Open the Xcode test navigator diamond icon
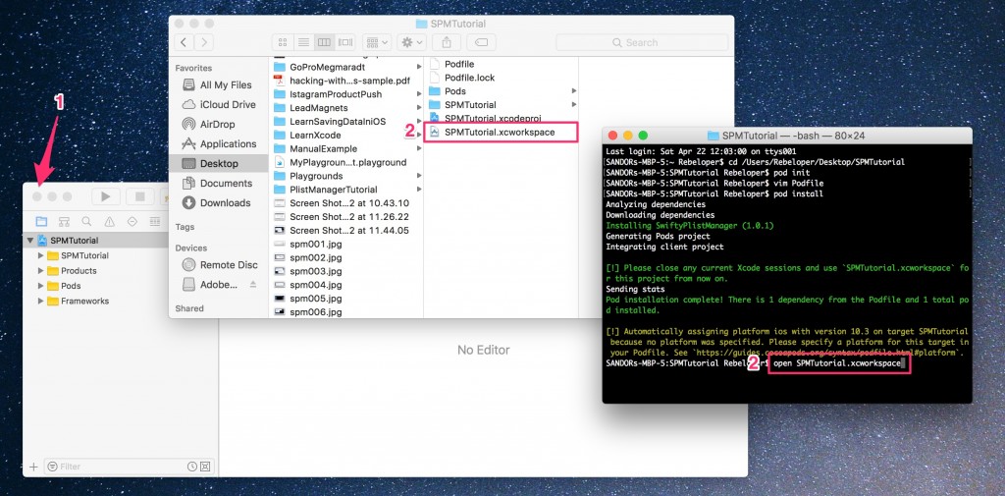 coord(132,221)
